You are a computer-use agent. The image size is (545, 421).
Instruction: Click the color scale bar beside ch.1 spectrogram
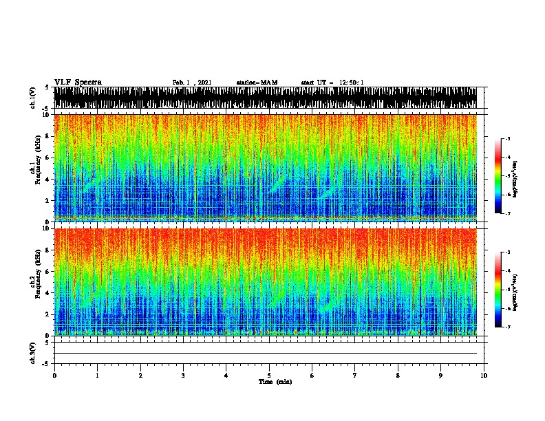[x=498, y=176]
